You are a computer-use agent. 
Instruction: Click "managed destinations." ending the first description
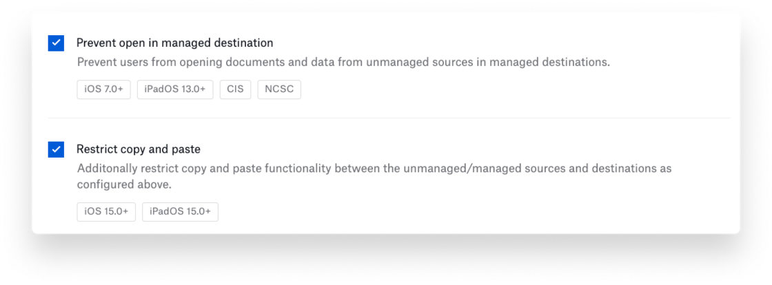pos(552,63)
